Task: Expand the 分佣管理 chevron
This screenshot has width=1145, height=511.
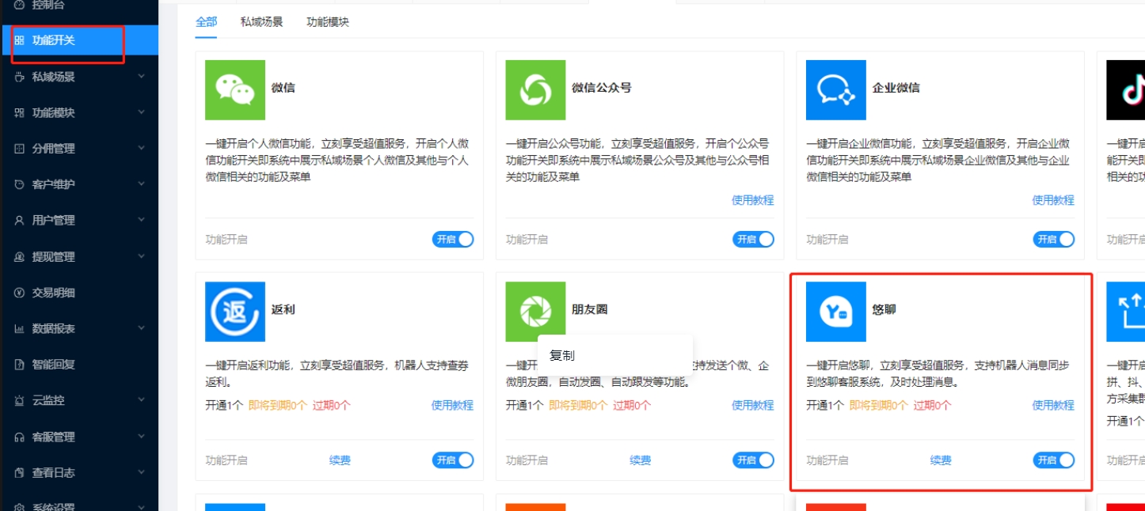Action: (x=142, y=148)
